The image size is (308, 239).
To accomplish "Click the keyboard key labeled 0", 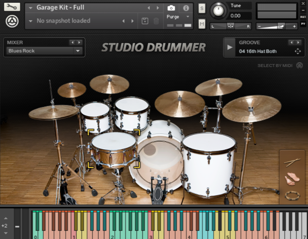I will point(35,234).
